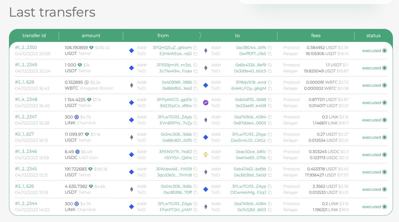Open transfer #2_1_627
Viewport: 399px width, 222px height.
[x=24, y=134]
